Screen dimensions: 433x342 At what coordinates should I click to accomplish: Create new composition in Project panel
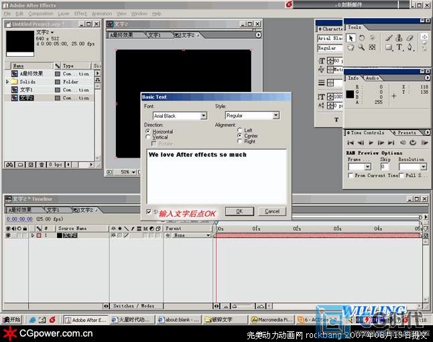(31, 165)
